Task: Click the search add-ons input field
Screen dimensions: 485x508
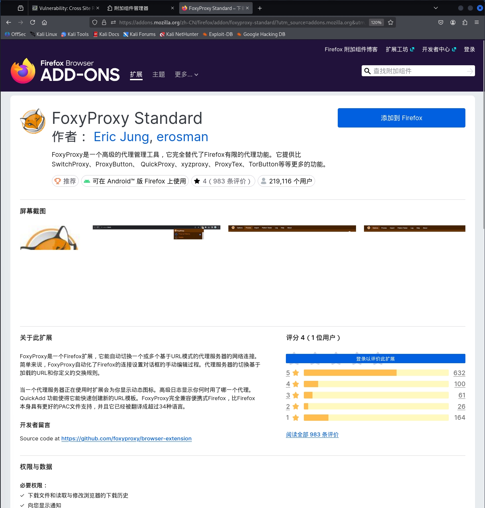Action: (418, 71)
